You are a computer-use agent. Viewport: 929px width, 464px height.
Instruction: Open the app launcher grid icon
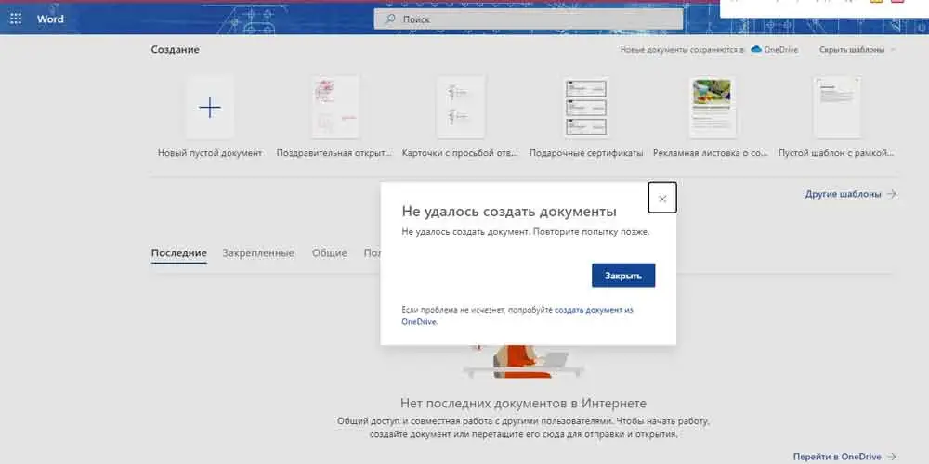(x=16, y=19)
